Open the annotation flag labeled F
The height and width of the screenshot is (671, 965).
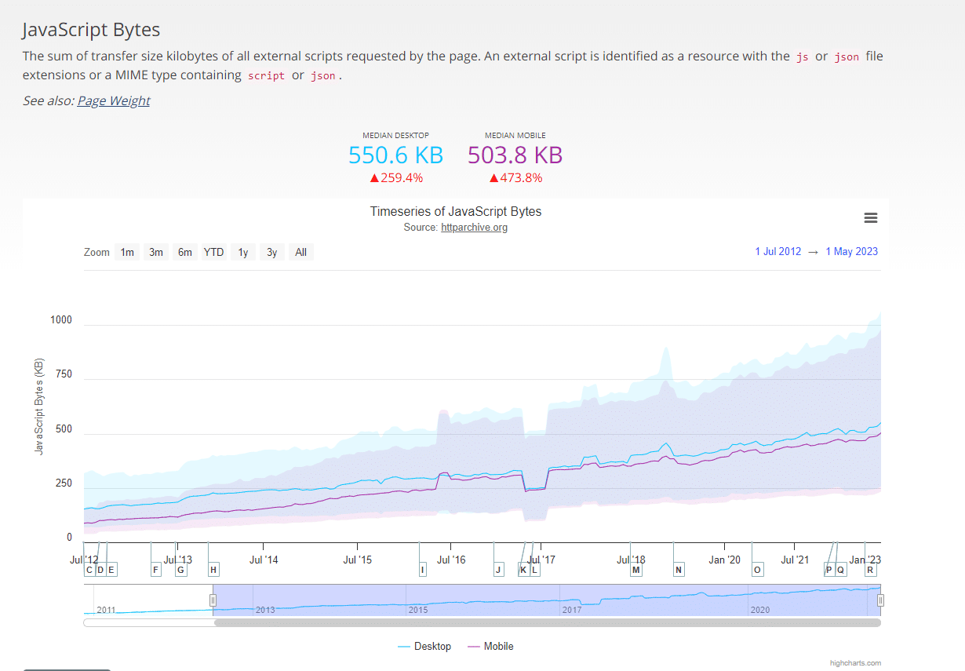(156, 570)
